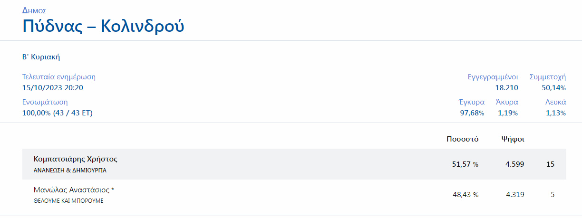Click the Τελευταία ενημέρωση label
The height and width of the screenshot is (218, 582).
click(x=59, y=77)
